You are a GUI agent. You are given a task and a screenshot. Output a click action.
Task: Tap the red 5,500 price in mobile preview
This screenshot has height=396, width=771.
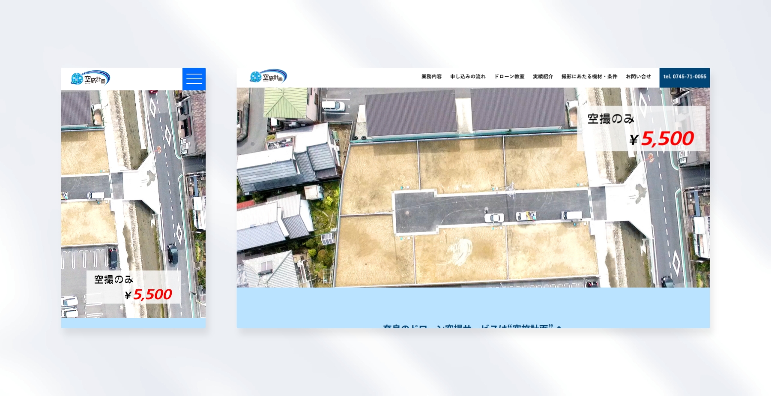pos(152,294)
